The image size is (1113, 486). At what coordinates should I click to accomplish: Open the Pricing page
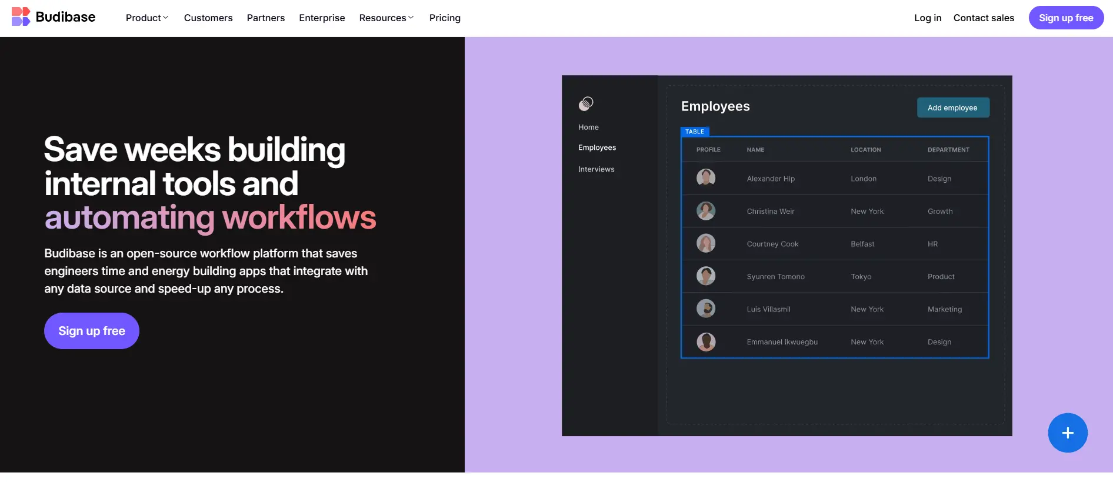click(445, 18)
